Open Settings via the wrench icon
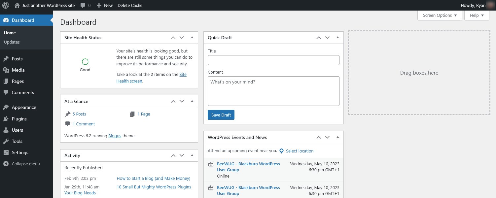This screenshot has height=198, width=496. pyautogui.click(x=6, y=152)
